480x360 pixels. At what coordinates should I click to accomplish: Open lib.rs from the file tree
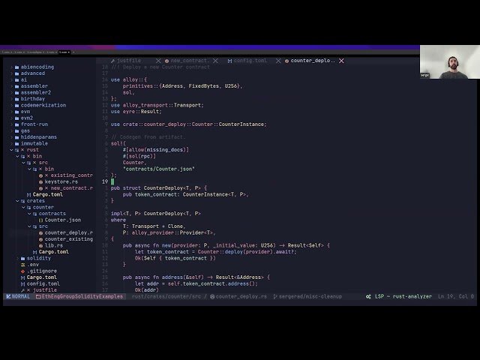click(53, 245)
